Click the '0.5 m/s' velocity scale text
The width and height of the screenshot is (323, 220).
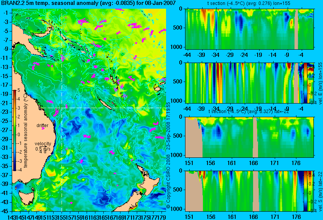(x=43, y=149)
